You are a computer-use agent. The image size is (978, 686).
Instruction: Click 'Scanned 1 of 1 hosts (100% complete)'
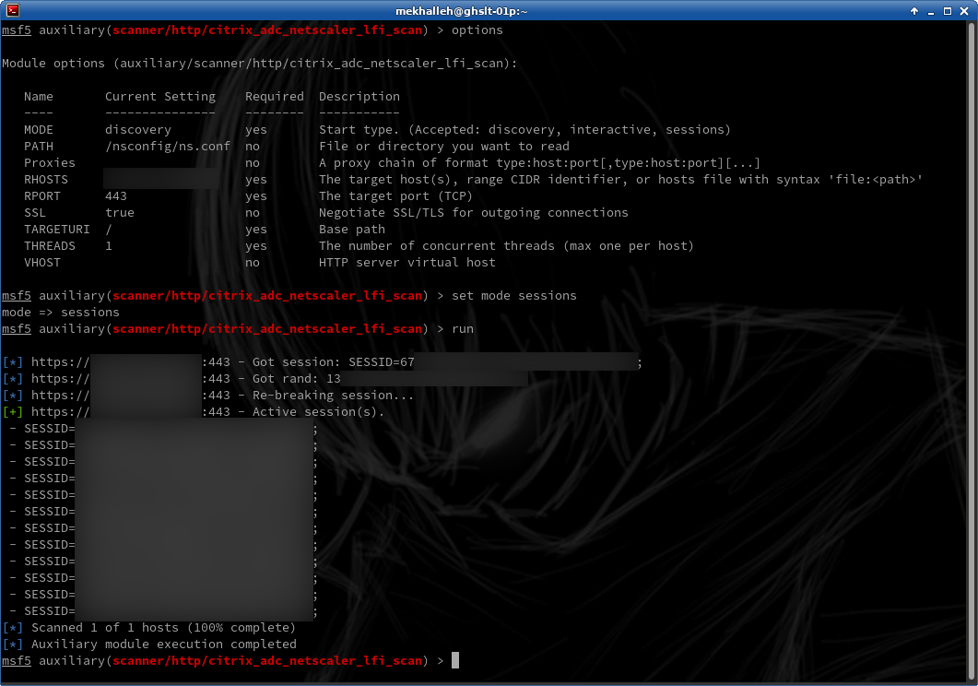point(163,627)
